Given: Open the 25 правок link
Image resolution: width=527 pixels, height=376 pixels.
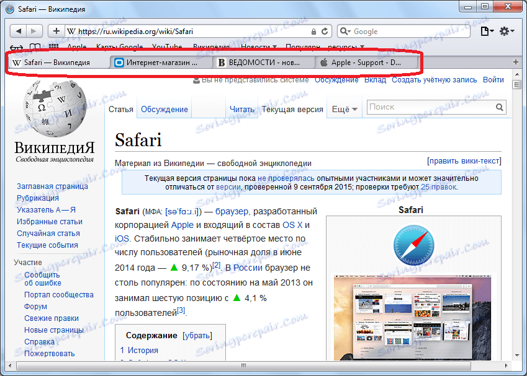Looking at the screenshot, I should 439,187.
